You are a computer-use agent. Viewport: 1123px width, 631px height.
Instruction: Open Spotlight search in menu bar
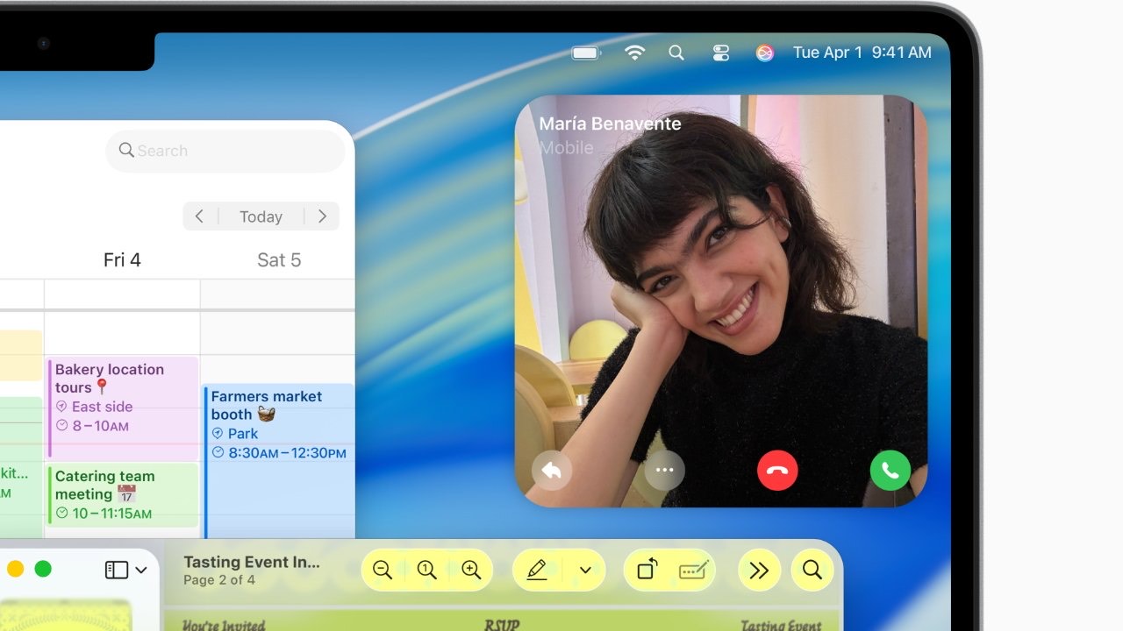click(676, 53)
